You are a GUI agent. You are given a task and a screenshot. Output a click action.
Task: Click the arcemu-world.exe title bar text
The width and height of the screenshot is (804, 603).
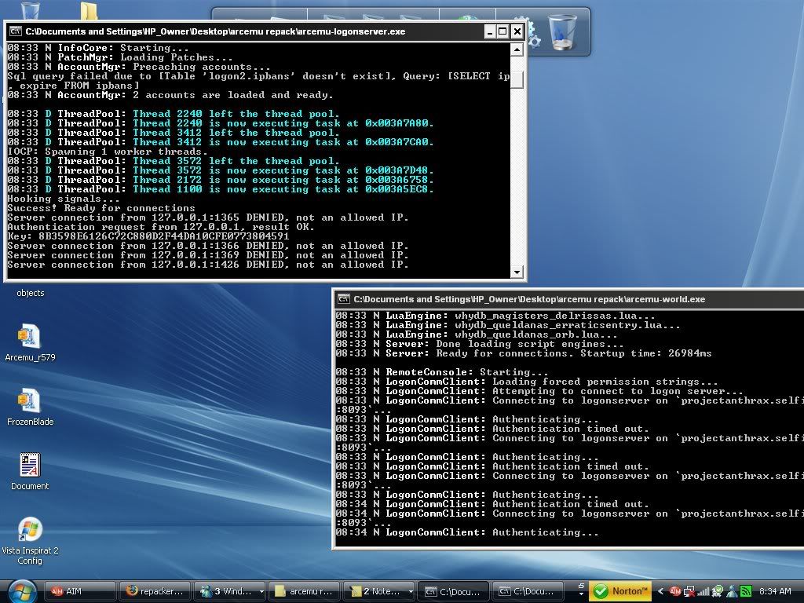tap(529, 299)
